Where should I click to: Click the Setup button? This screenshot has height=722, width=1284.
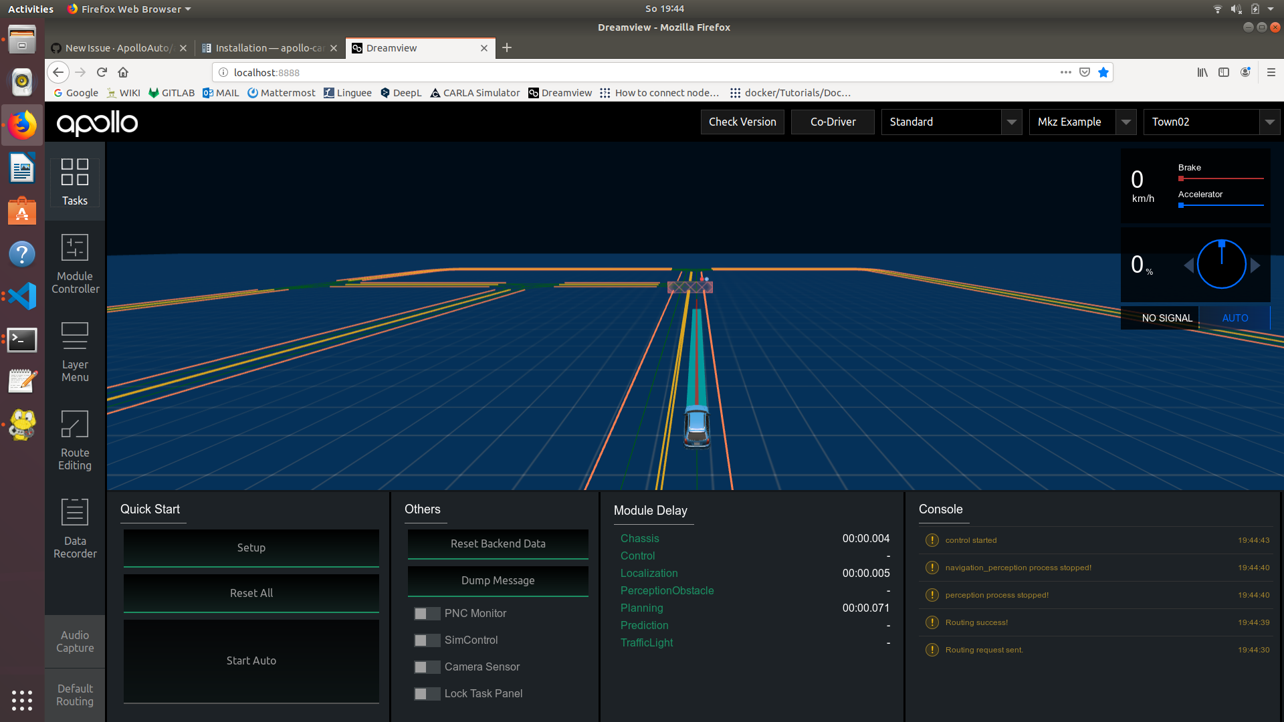pos(251,548)
